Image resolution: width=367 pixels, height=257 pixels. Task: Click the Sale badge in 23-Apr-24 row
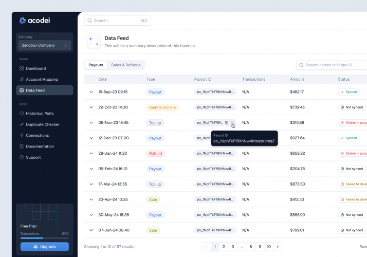153,199
